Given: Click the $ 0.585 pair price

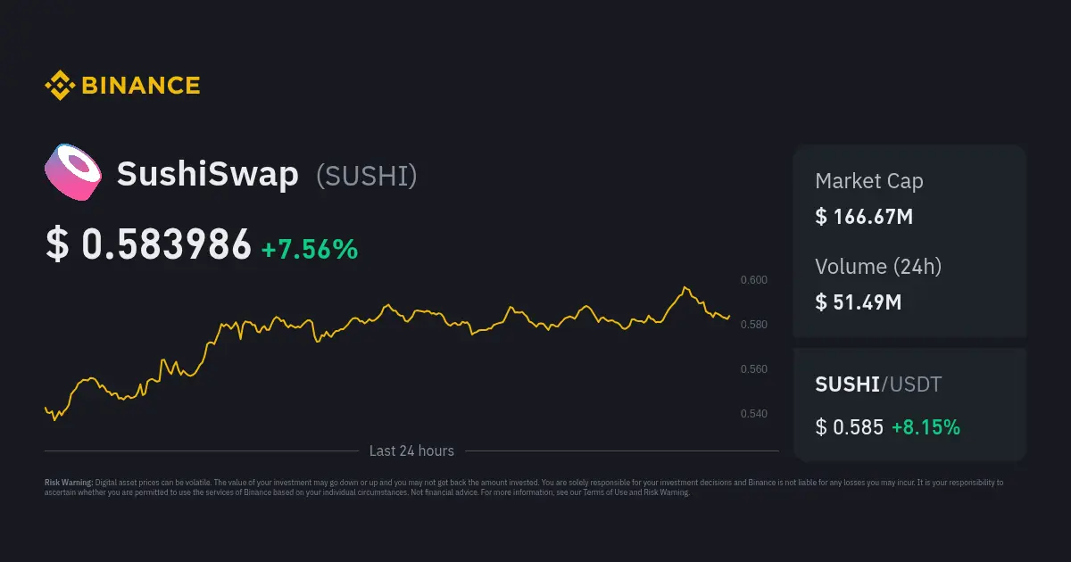Looking at the screenshot, I should tap(848, 427).
